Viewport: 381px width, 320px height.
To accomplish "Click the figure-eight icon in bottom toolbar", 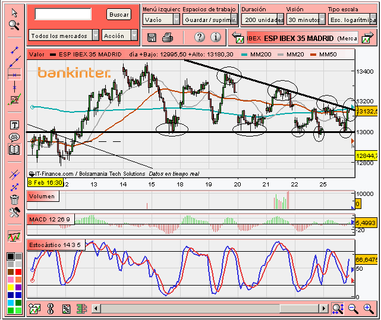I will tap(51, 309).
